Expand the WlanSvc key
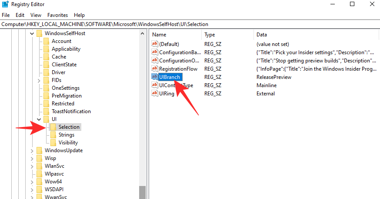Screen dimensions: 380x199 [x=32, y=166]
